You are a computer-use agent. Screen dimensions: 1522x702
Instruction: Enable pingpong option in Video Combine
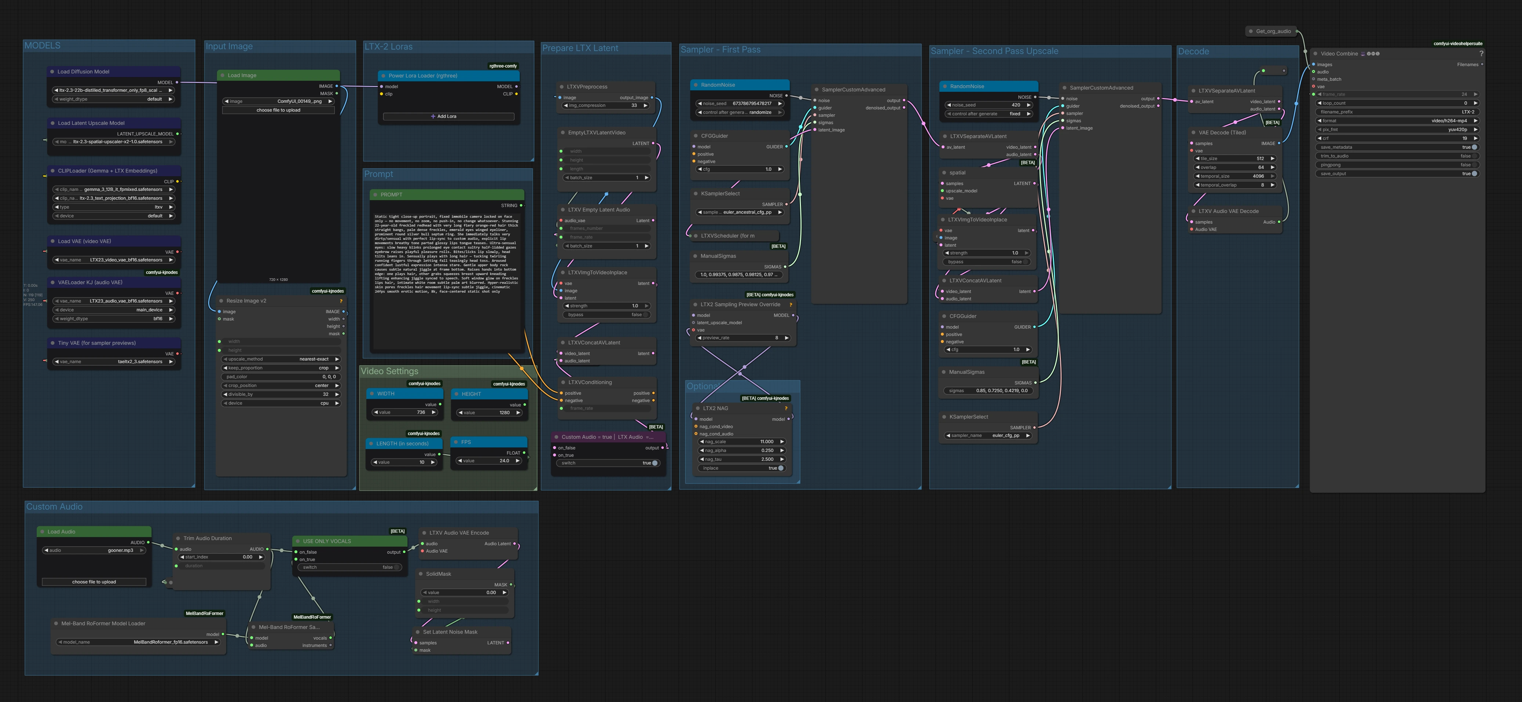pyautogui.click(x=1474, y=165)
